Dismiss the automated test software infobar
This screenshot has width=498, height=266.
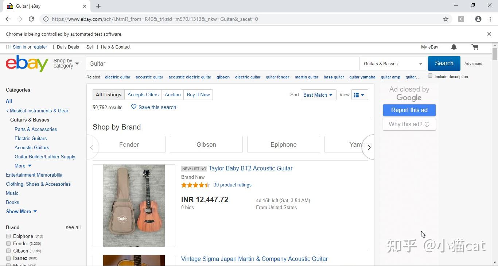(x=489, y=34)
